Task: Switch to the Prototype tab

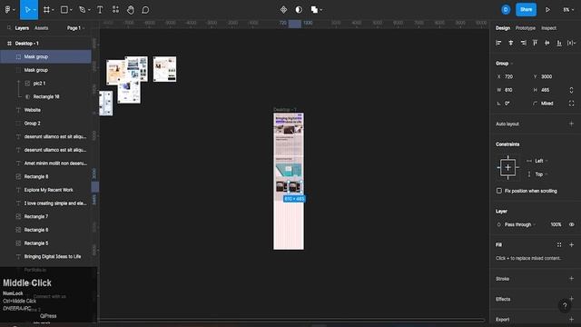Action: [x=525, y=28]
